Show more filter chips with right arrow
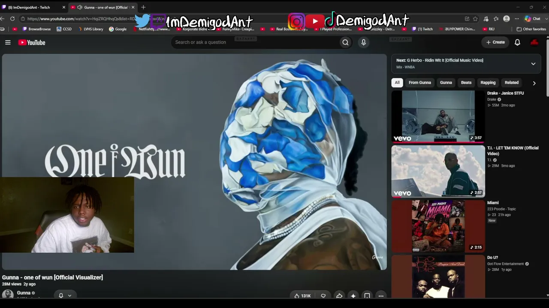Image resolution: width=549 pixels, height=308 pixels. tap(534, 83)
